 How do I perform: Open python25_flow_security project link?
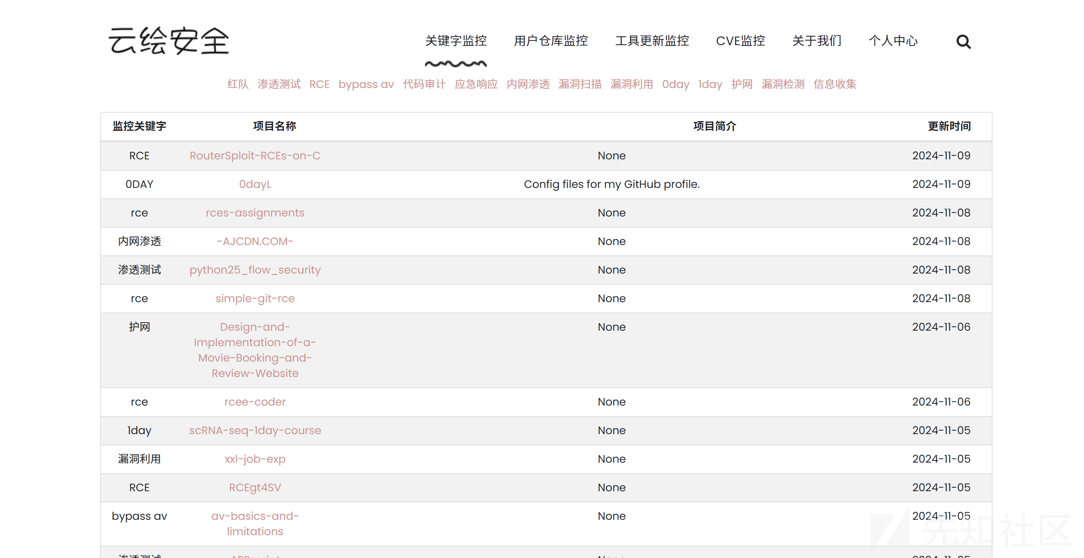point(254,269)
